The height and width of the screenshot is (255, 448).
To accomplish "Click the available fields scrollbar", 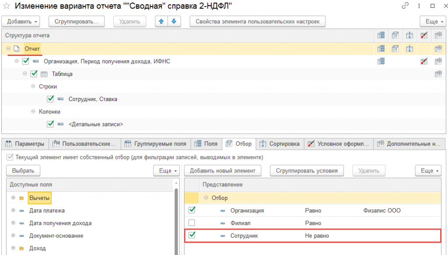I will point(176,221).
